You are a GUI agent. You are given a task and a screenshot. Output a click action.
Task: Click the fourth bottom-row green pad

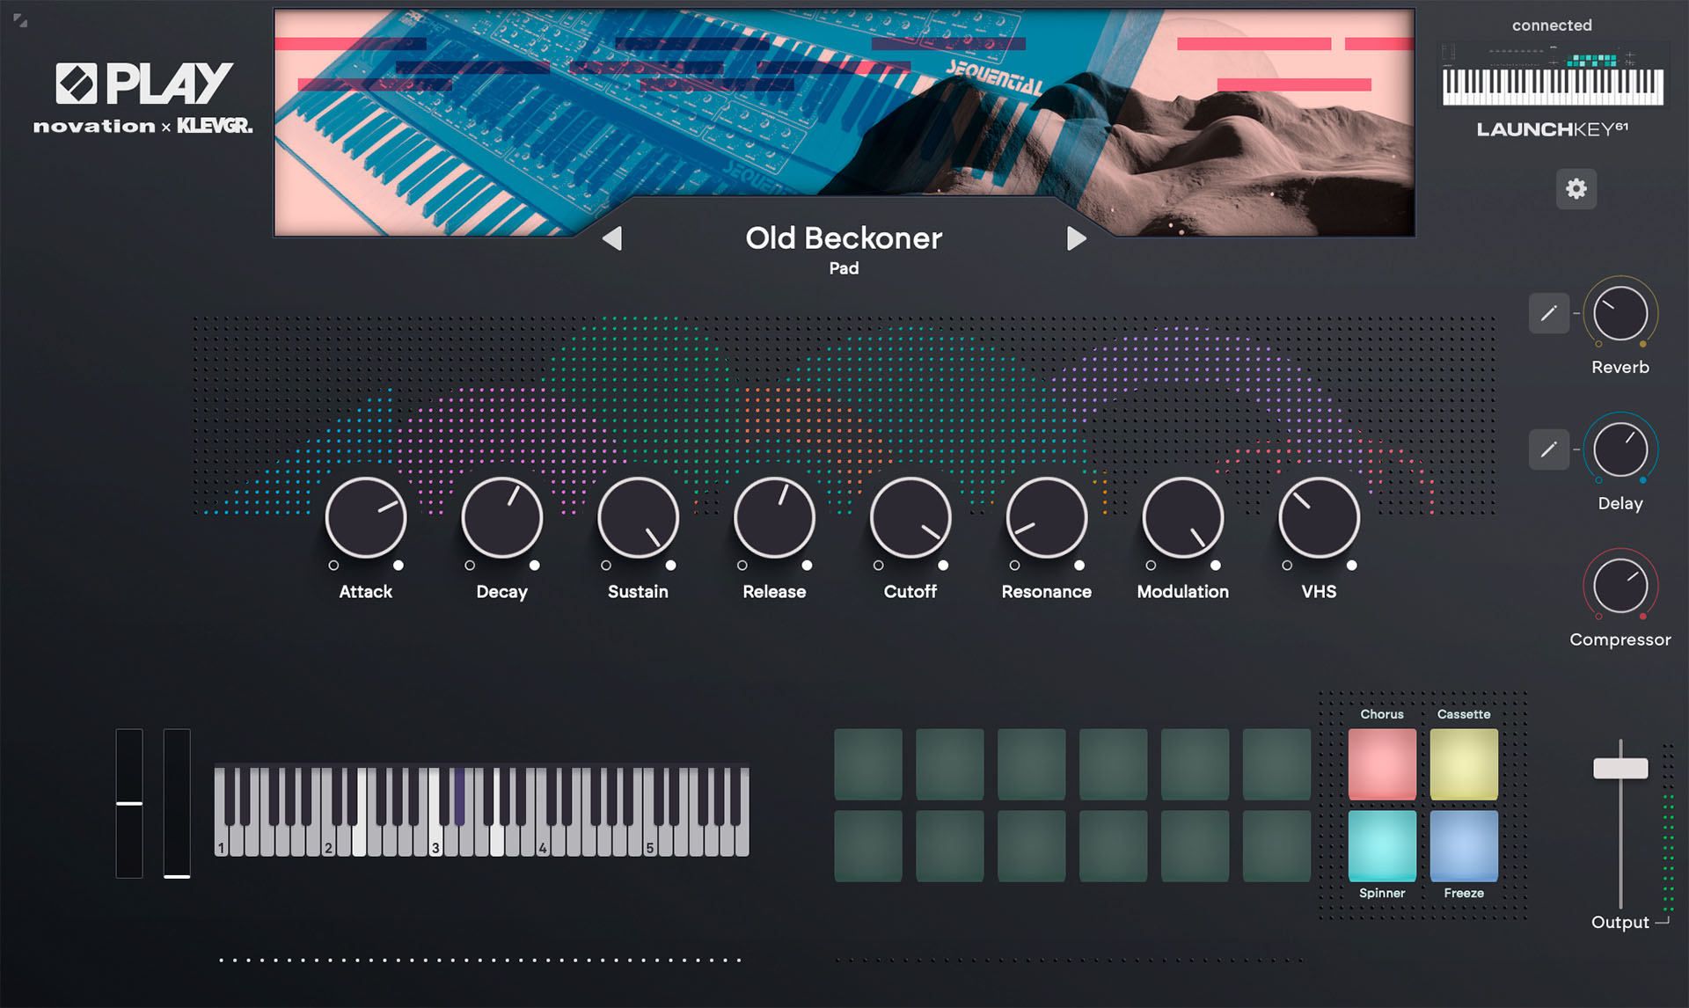point(1114,846)
